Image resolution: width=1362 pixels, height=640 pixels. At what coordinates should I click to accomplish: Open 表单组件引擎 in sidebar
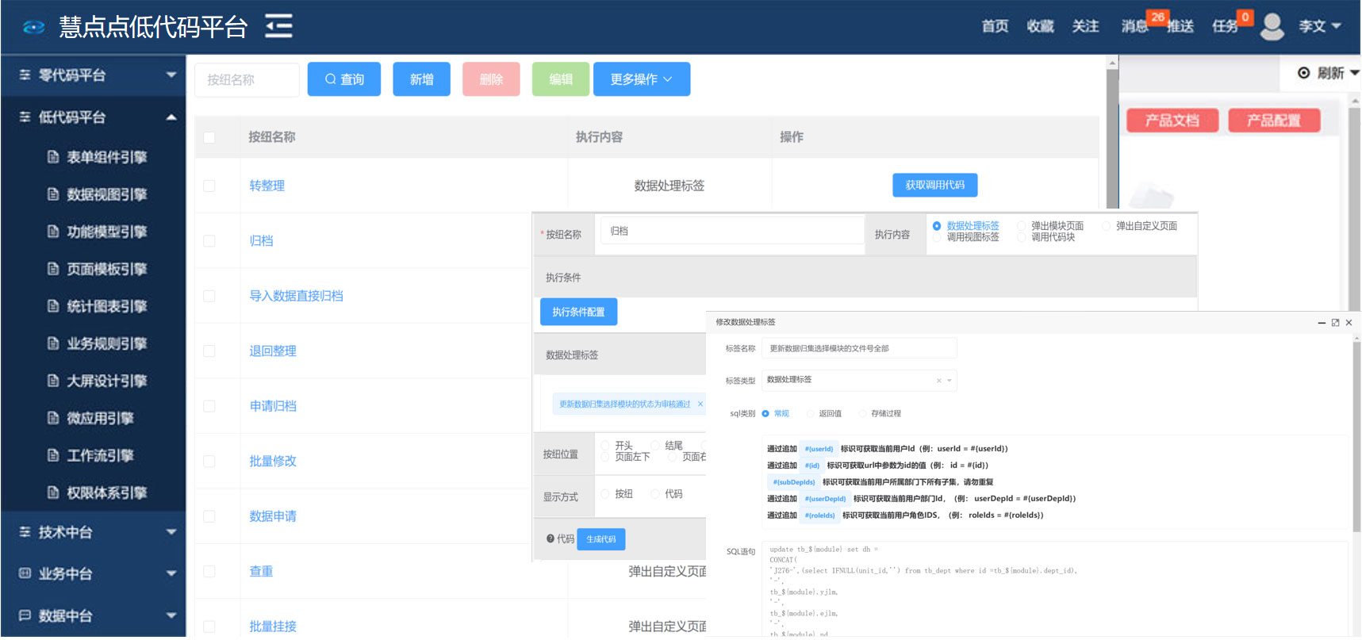(106, 157)
